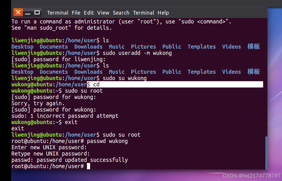Click 'sudo: 1 incorrect password attempt' line

pos(65,116)
